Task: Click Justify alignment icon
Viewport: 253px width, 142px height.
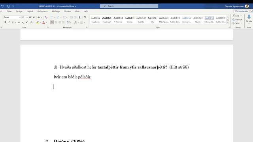Action: (64, 22)
